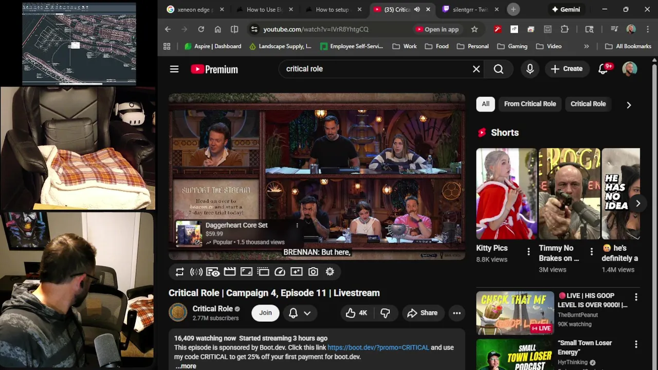Open the Create menu
658x370 pixels.
tap(566, 69)
